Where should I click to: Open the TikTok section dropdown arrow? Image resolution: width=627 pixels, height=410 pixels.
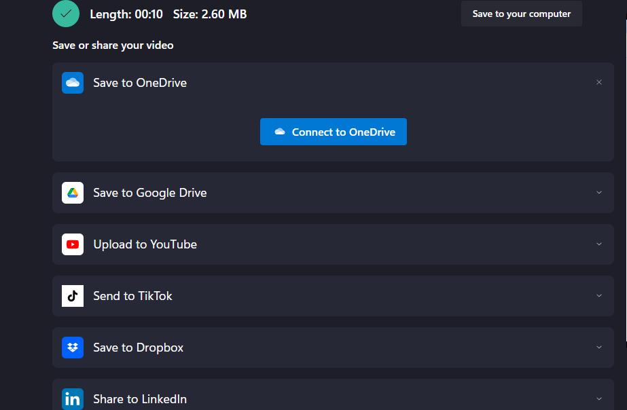[x=598, y=296]
